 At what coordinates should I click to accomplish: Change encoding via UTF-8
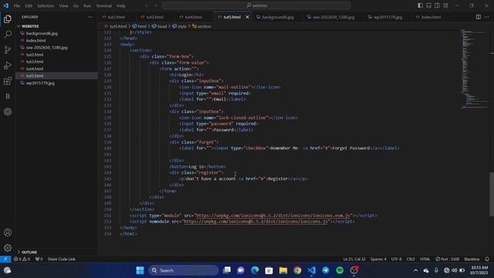tap(396, 259)
